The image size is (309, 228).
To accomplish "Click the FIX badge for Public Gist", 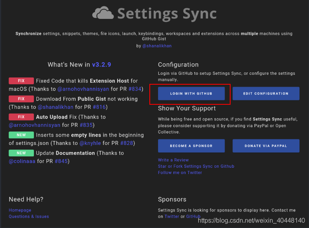I will [21, 99].
